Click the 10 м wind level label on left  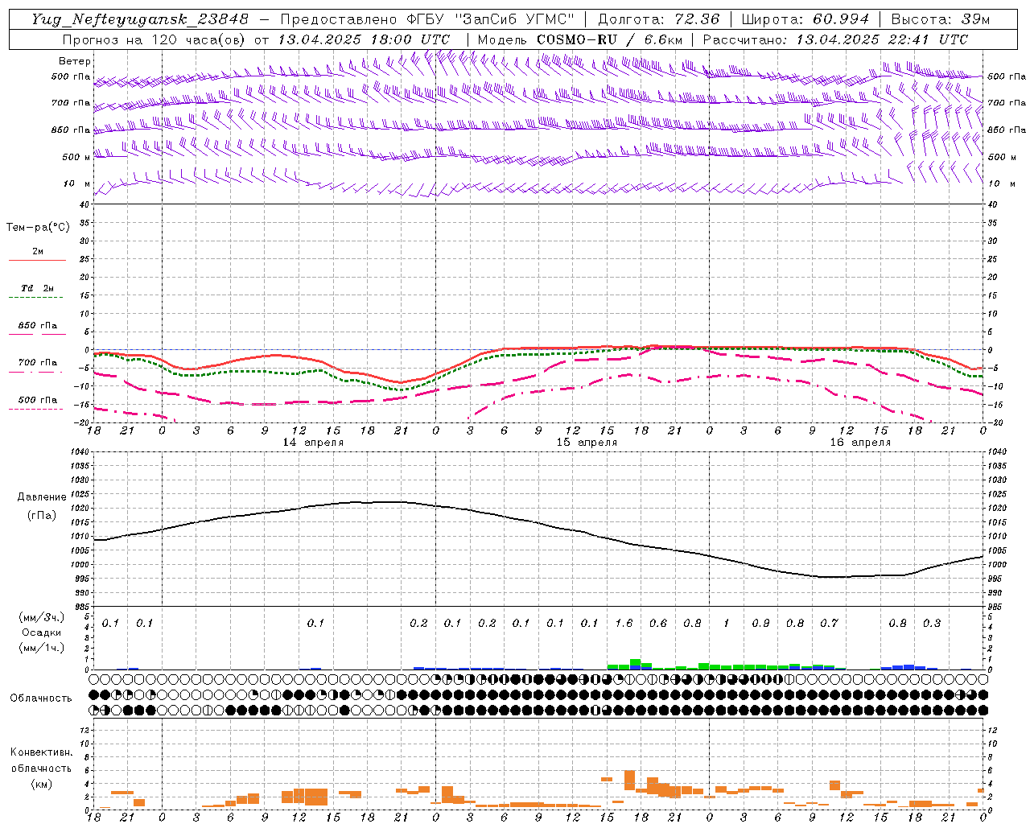[77, 183]
